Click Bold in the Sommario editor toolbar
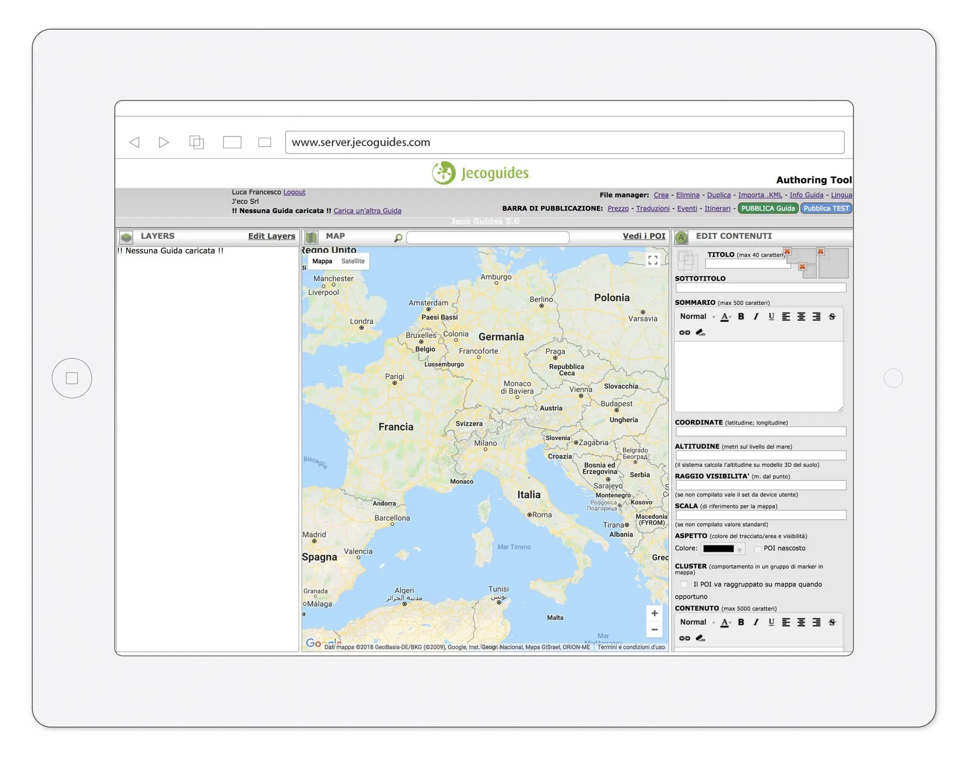 tap(741, 316)
